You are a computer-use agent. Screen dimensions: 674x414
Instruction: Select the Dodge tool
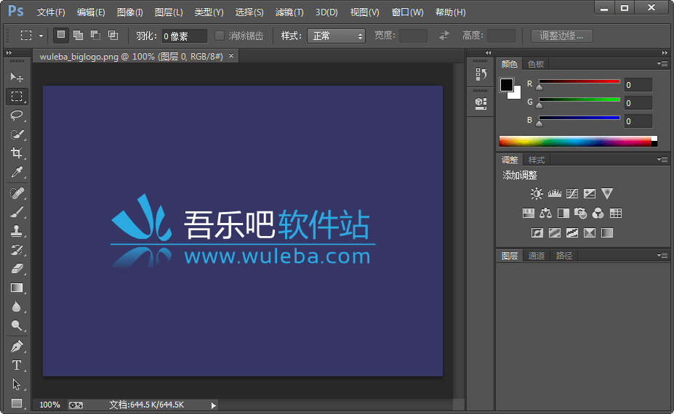(17, 325)
